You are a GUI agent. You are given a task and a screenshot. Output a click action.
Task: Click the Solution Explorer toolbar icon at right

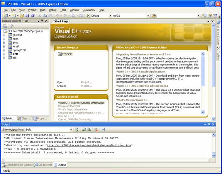204,16
